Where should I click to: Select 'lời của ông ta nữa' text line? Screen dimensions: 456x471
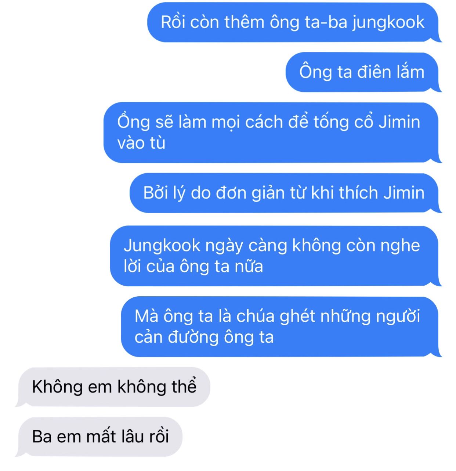(x=193, y=267)
